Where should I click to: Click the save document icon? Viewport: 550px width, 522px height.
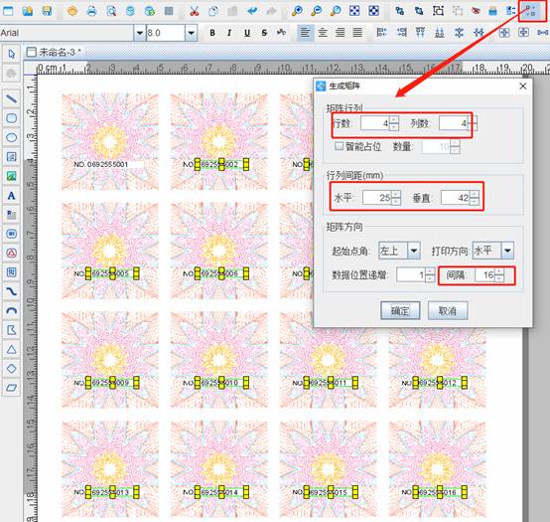click(47, 11)
